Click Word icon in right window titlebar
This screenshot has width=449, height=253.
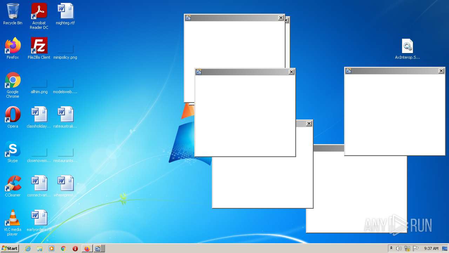(348, 71)
